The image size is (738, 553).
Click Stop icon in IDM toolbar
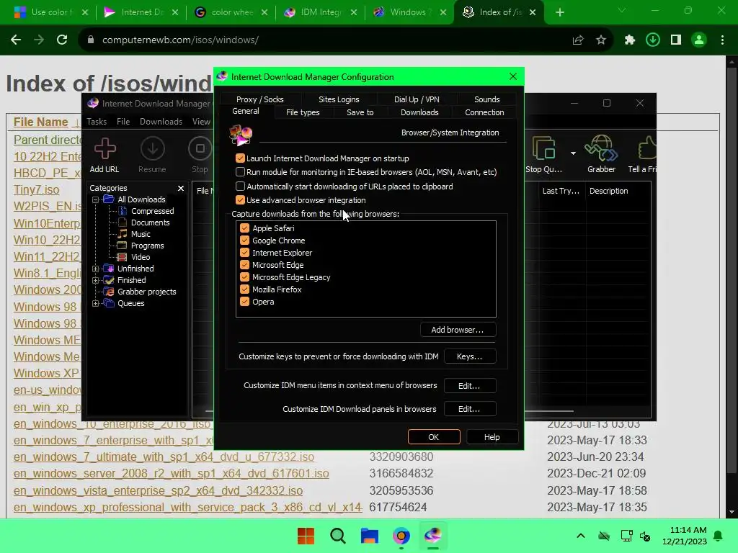point(200,149)
